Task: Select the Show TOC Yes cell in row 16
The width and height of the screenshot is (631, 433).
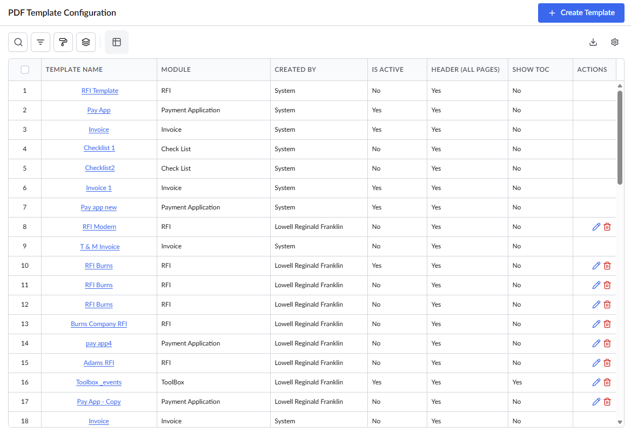Action: (x=540, y=382)
